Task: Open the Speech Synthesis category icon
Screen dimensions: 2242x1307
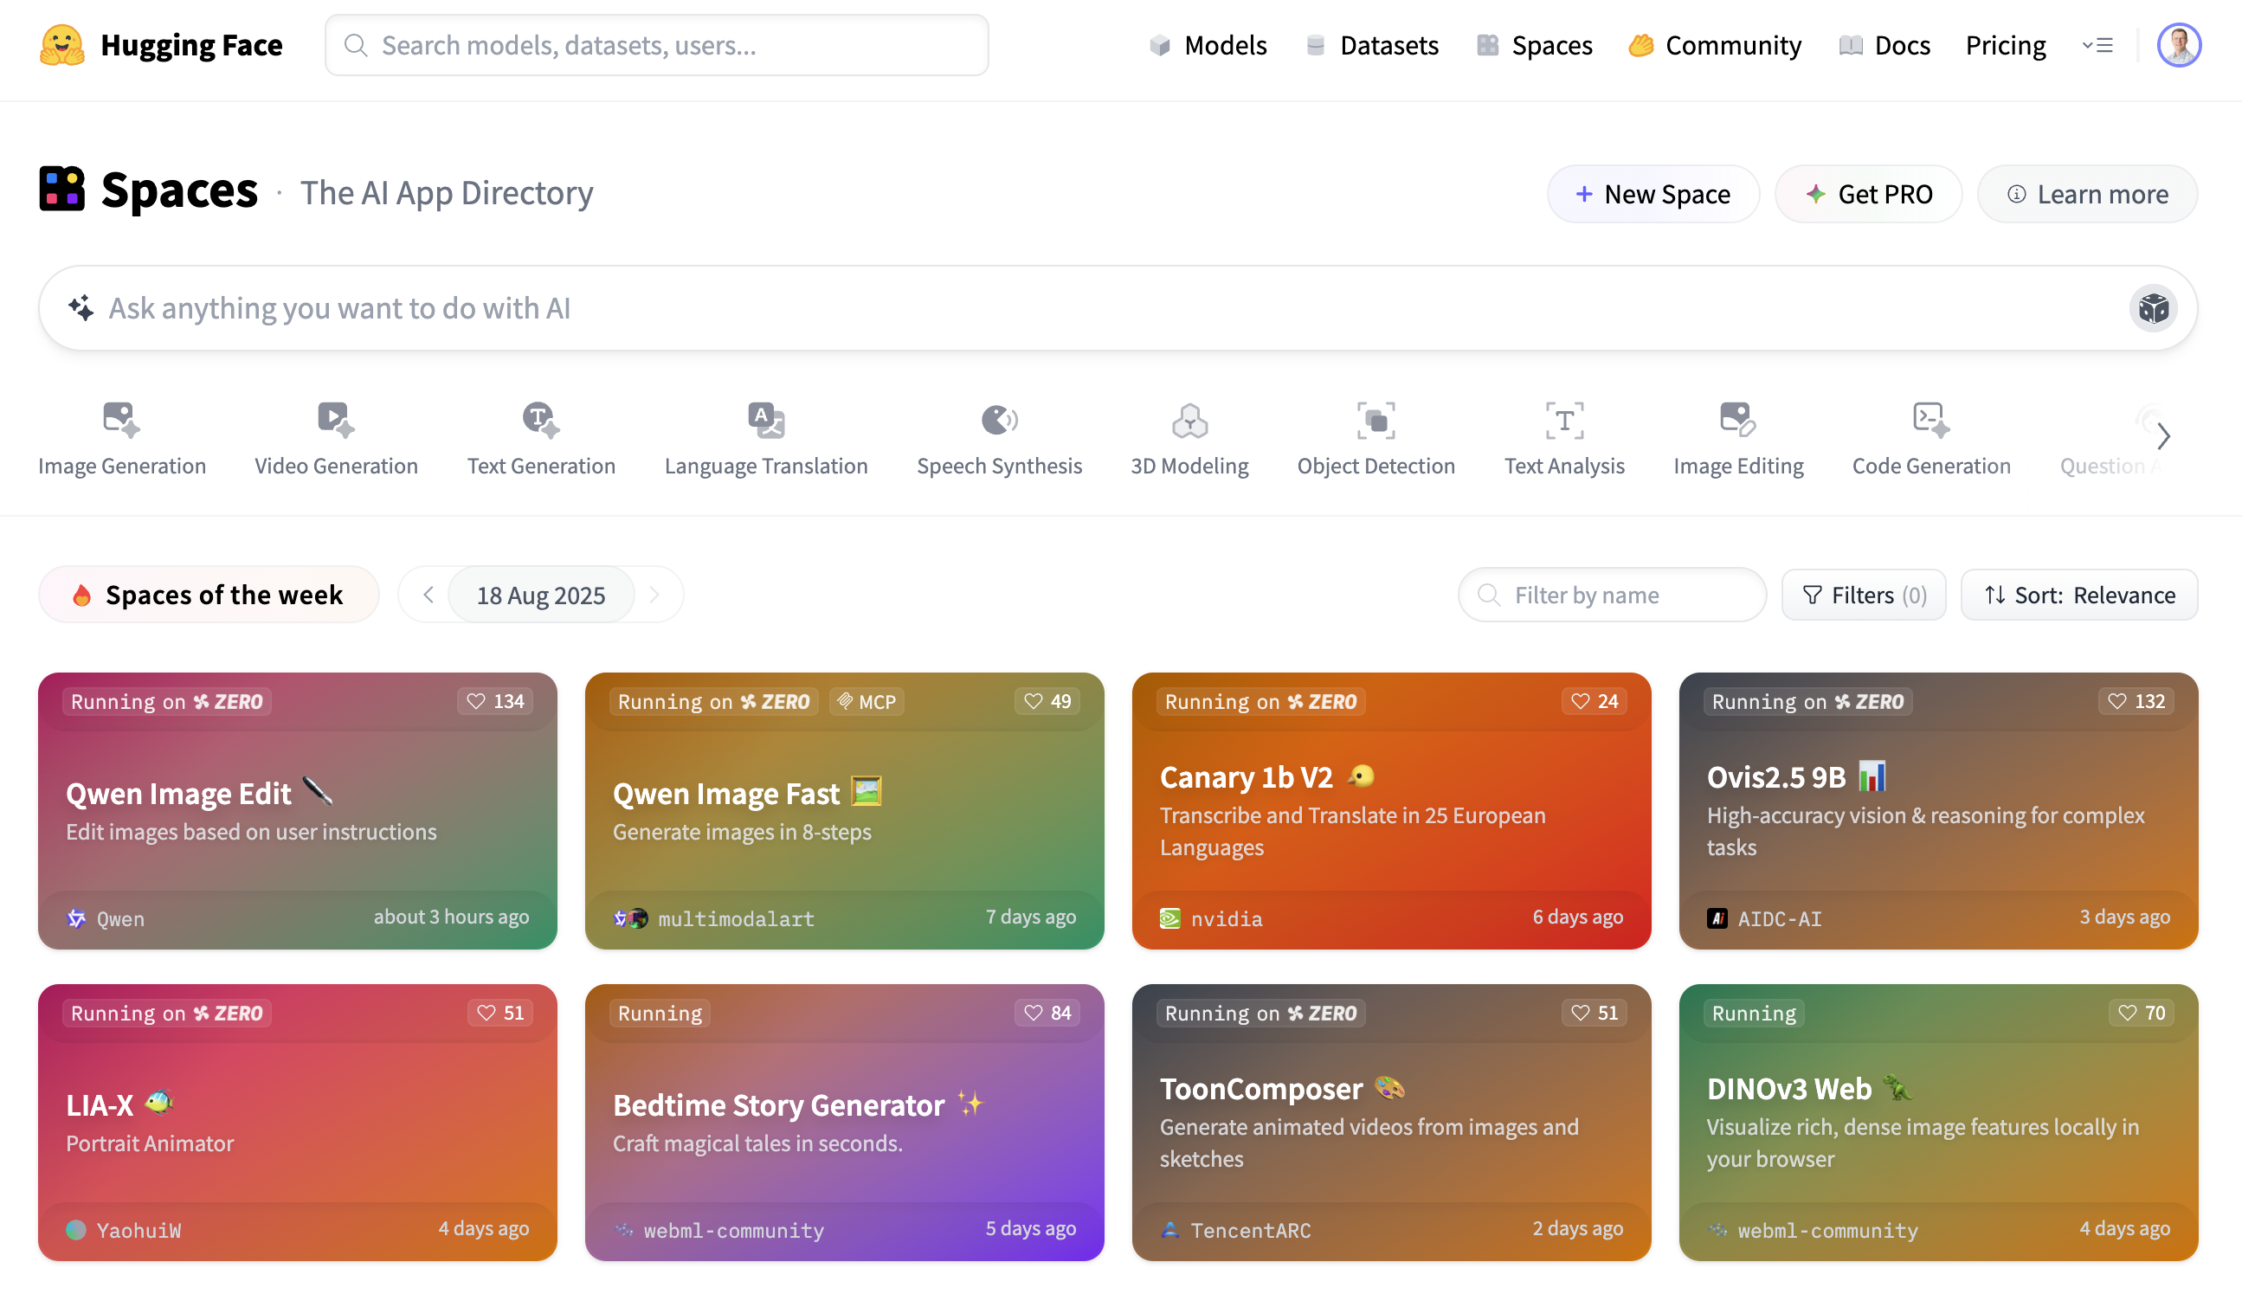Action: pos(998,420)
